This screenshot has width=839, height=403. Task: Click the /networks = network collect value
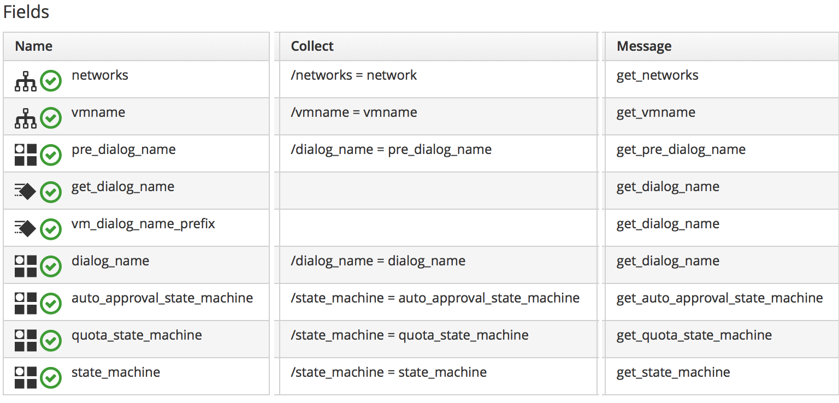(x=354, y=75)
